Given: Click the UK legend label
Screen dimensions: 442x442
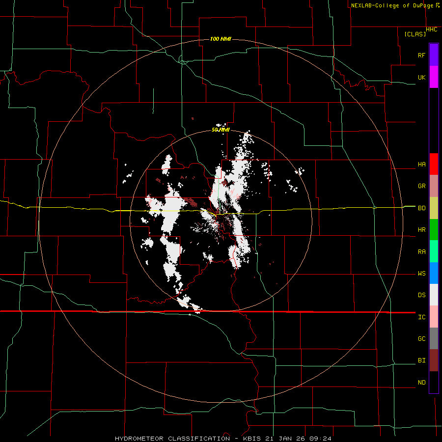Looking at the screenshot, I should pos(421,77).
